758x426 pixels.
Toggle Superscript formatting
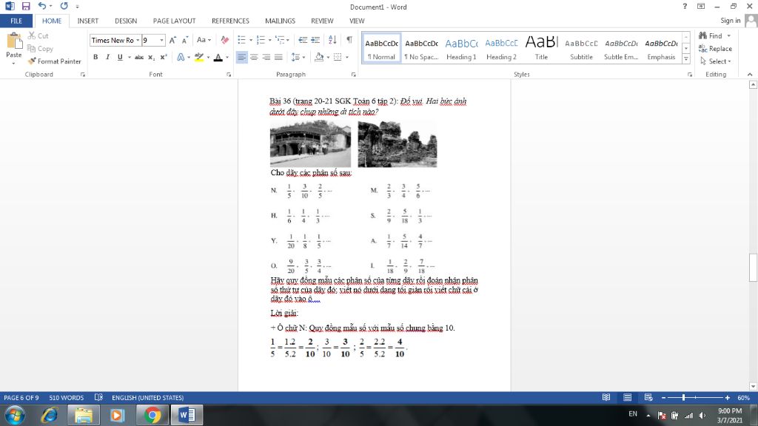(164, 57)
